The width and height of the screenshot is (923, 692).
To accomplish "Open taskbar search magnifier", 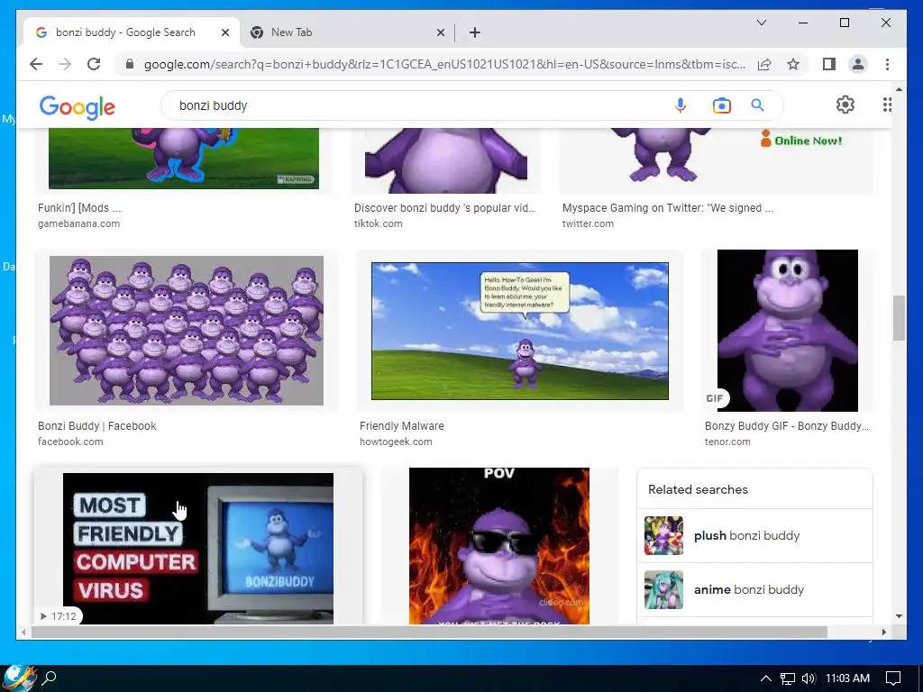I will (x=50, y=678).
